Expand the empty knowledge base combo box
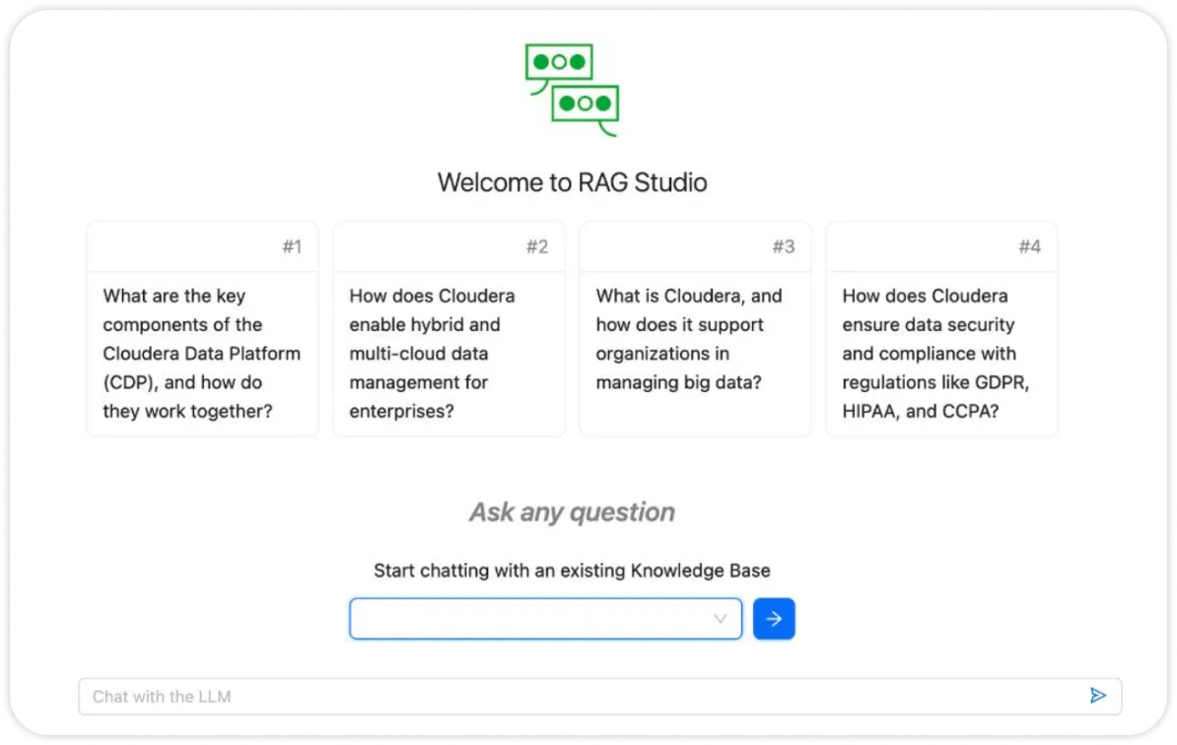 (x=545, y=618)
